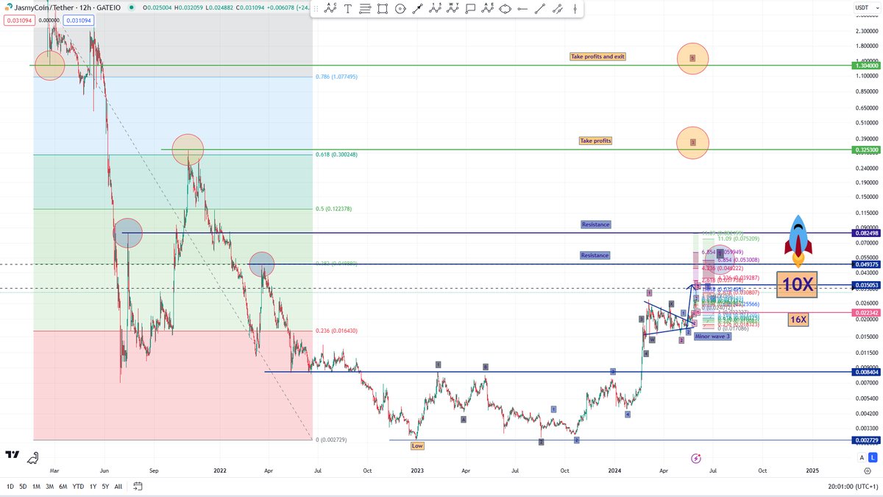The width and height of the screenshot is (883, 497).
Task: Toggle the log scale L button
Action: tap(873, 458)
